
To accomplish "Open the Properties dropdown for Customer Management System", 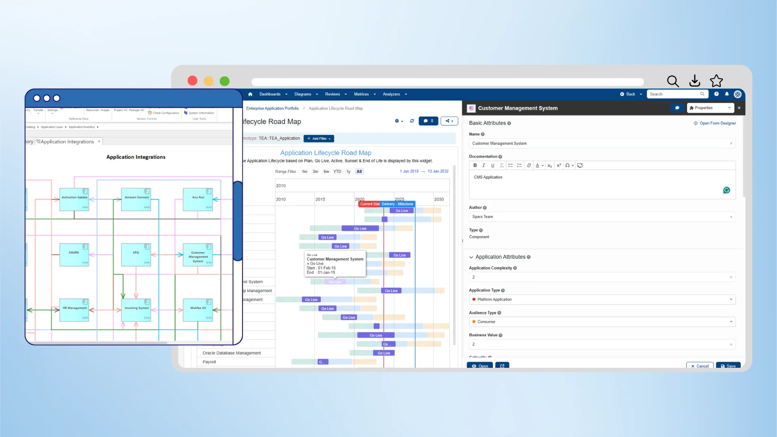I will click(x=710, y=108).
